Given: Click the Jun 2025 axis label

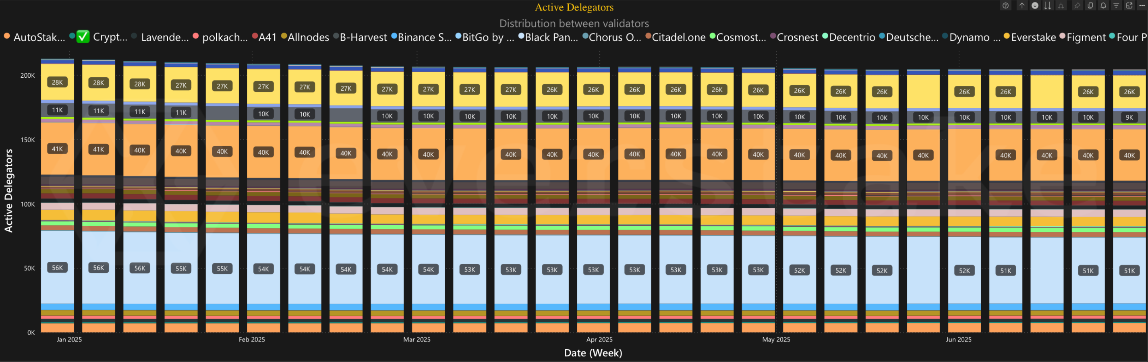Looking at the screenshot, I should [x=959, y=339].
